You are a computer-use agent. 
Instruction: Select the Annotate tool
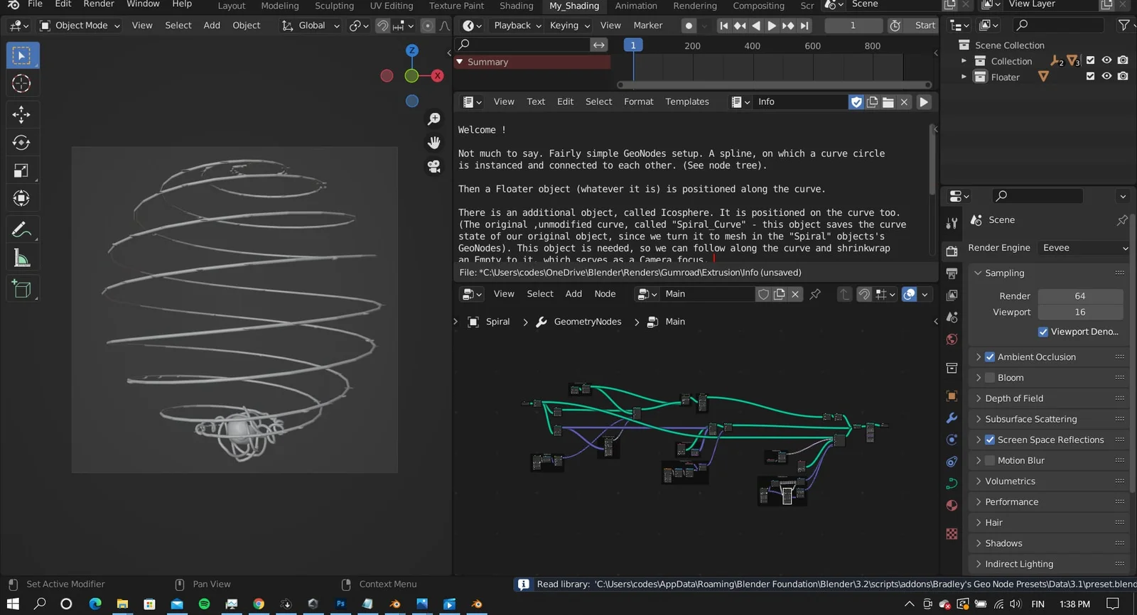(x=22, y=229)
